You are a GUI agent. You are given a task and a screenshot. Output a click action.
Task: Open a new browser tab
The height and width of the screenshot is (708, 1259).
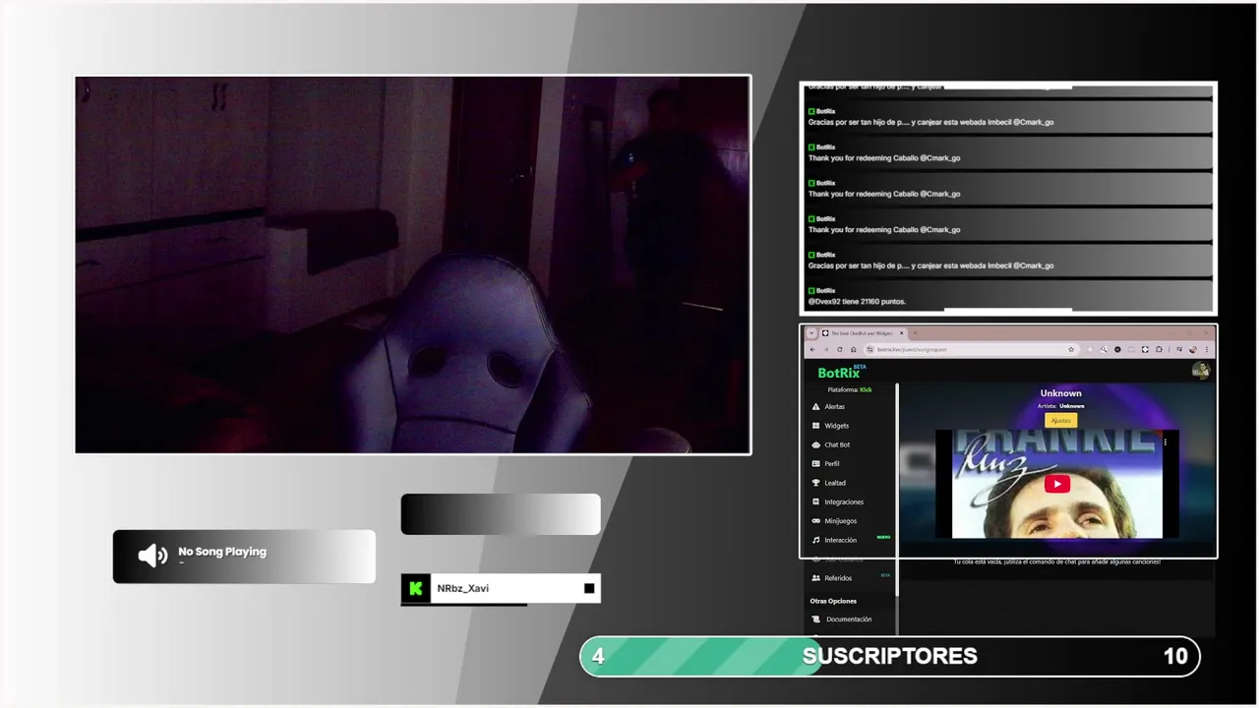(x=915, y=333)
